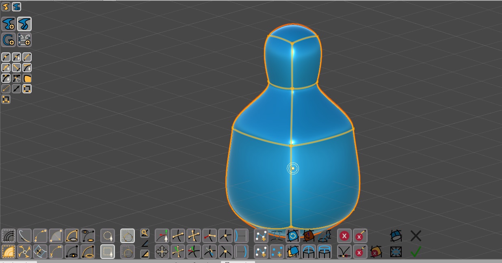Viewport: 502px width, 263px height.
Task: Click the orange patch with red X icon
Action: click(375, 252)
